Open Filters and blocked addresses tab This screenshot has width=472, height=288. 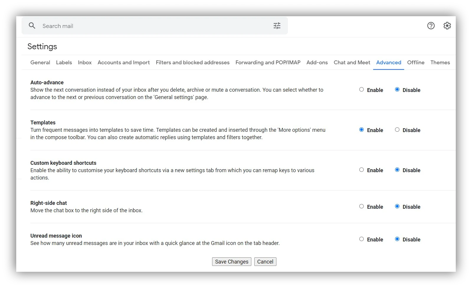point(193,62)
